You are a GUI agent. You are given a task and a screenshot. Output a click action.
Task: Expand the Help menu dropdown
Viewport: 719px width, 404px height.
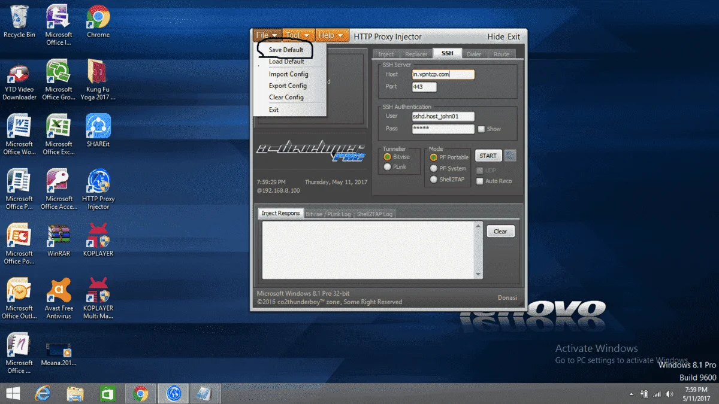pyautogui.click(x=332, y=35)
